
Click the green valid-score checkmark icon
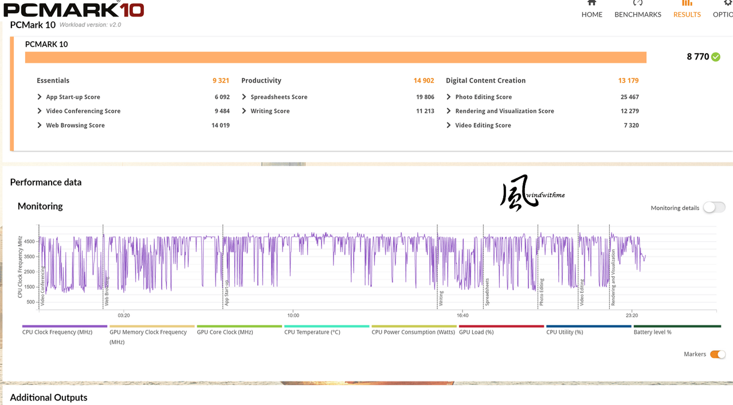click(716, 57)
